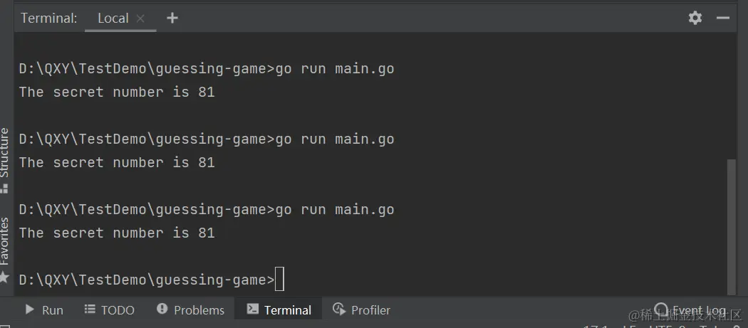Open terminal settings gear menu
The image size is (748, 328).
point(695,18)
